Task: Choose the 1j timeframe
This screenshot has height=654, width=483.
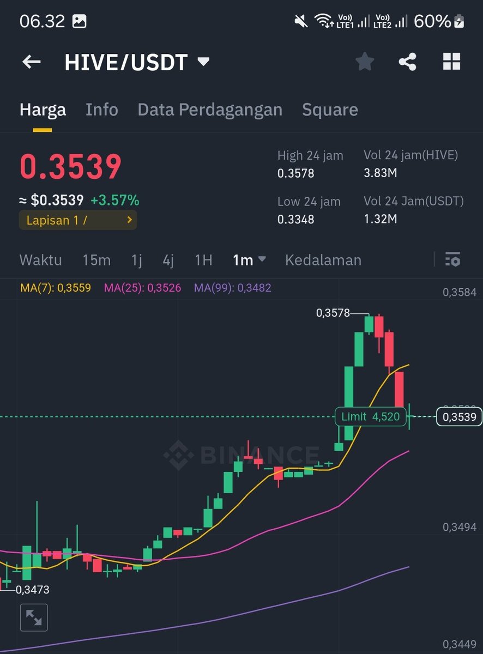Action: tap(136, 260)
